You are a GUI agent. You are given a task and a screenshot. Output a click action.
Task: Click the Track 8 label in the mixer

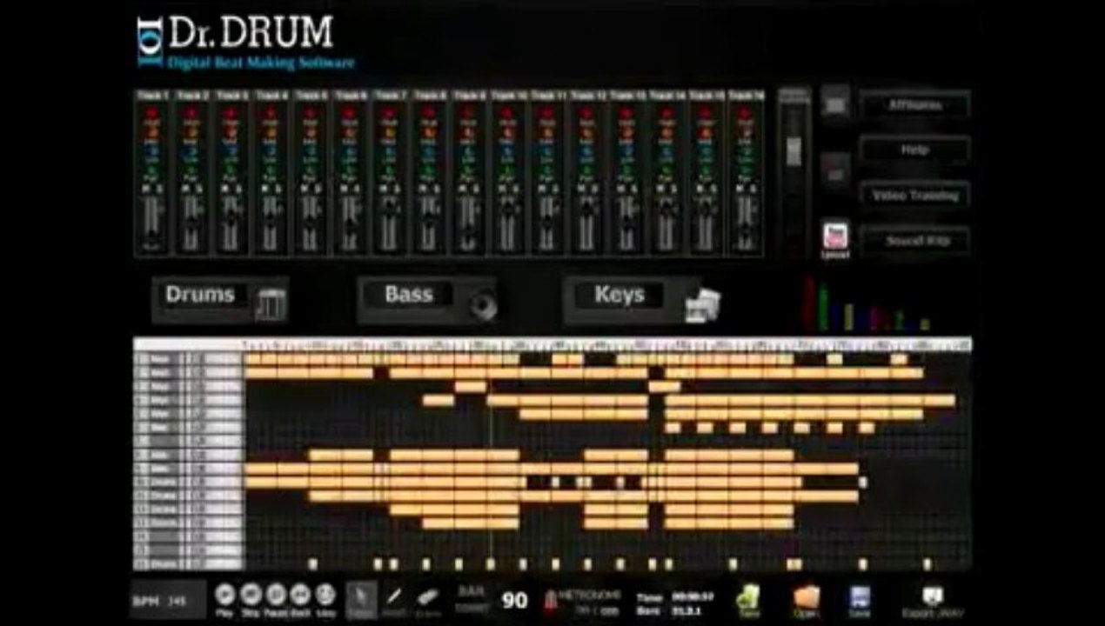(430, 96)
